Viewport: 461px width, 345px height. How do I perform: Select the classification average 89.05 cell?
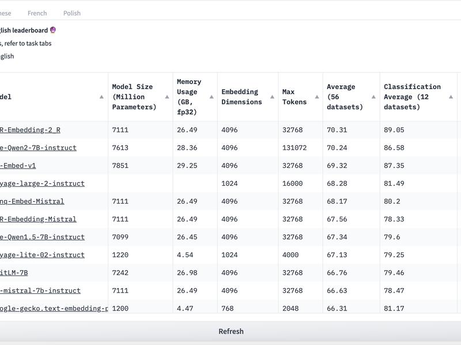[x=418, y=130]
